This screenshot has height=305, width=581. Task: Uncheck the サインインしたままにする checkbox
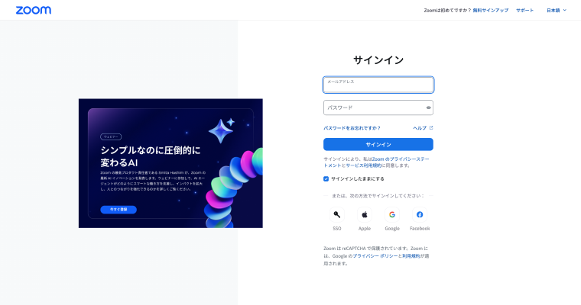(x=326, y=179)
